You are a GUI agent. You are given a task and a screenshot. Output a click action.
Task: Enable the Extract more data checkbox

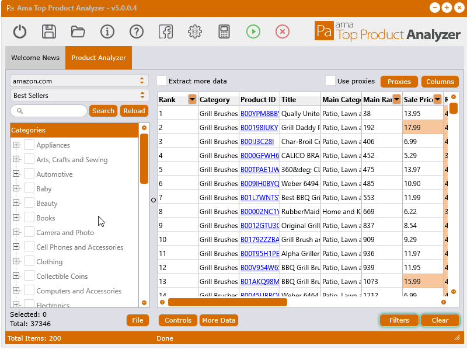point(162,80)
